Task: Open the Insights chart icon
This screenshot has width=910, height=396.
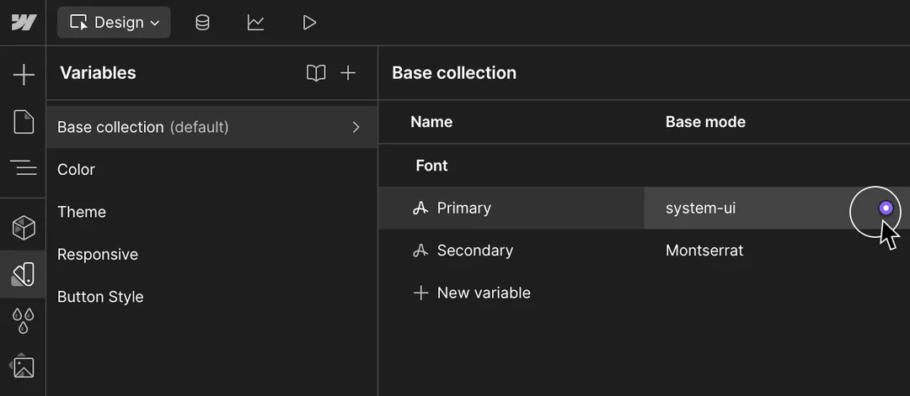Action: [256, 23]
